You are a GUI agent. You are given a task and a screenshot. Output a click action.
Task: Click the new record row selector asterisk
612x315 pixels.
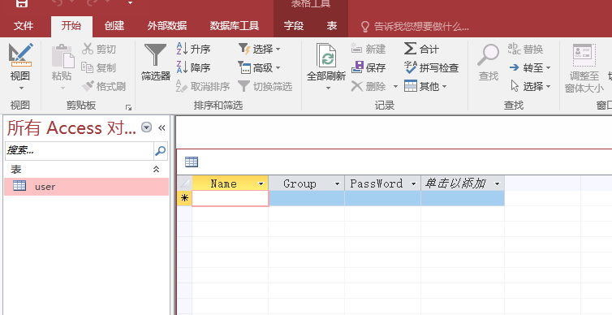pyautogui.click(x=184, y=198)
